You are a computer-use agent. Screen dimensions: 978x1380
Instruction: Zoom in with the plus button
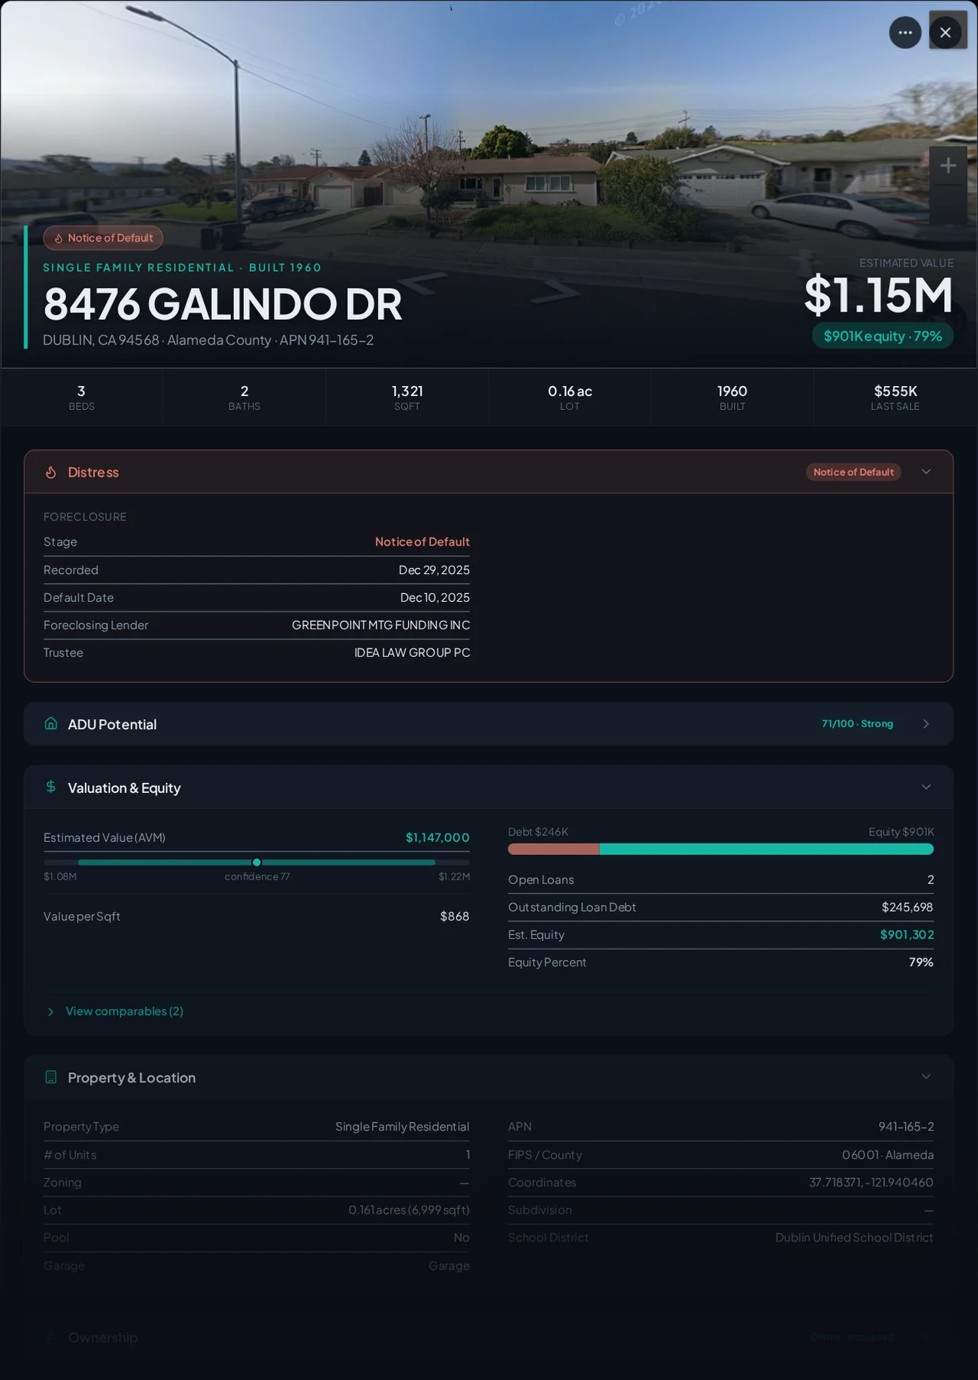coord(948,165)
